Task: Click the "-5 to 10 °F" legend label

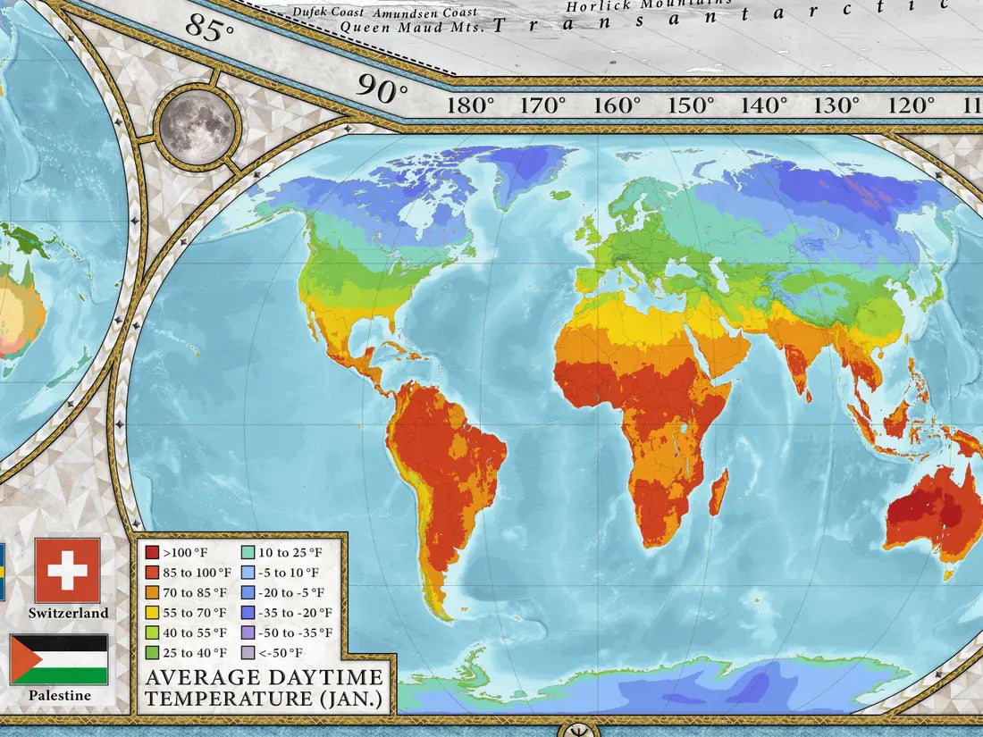Action: pos(289,573)
